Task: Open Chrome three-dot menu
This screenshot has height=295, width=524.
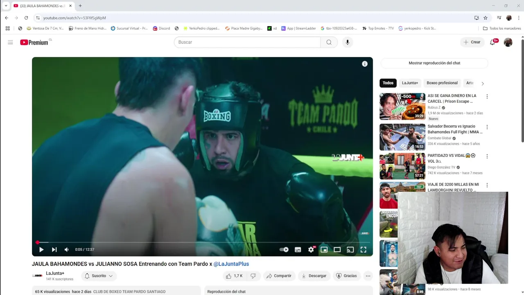Action: tap(519, 18)
